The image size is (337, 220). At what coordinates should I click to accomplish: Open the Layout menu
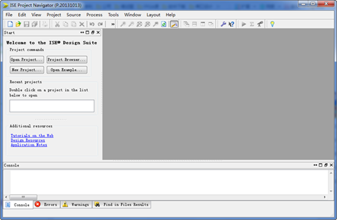(x=153, y=15)
